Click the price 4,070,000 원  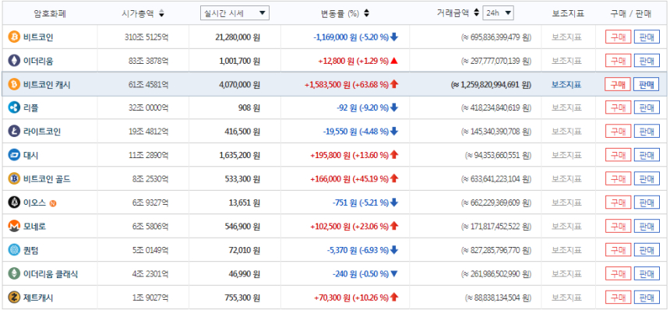239,85
